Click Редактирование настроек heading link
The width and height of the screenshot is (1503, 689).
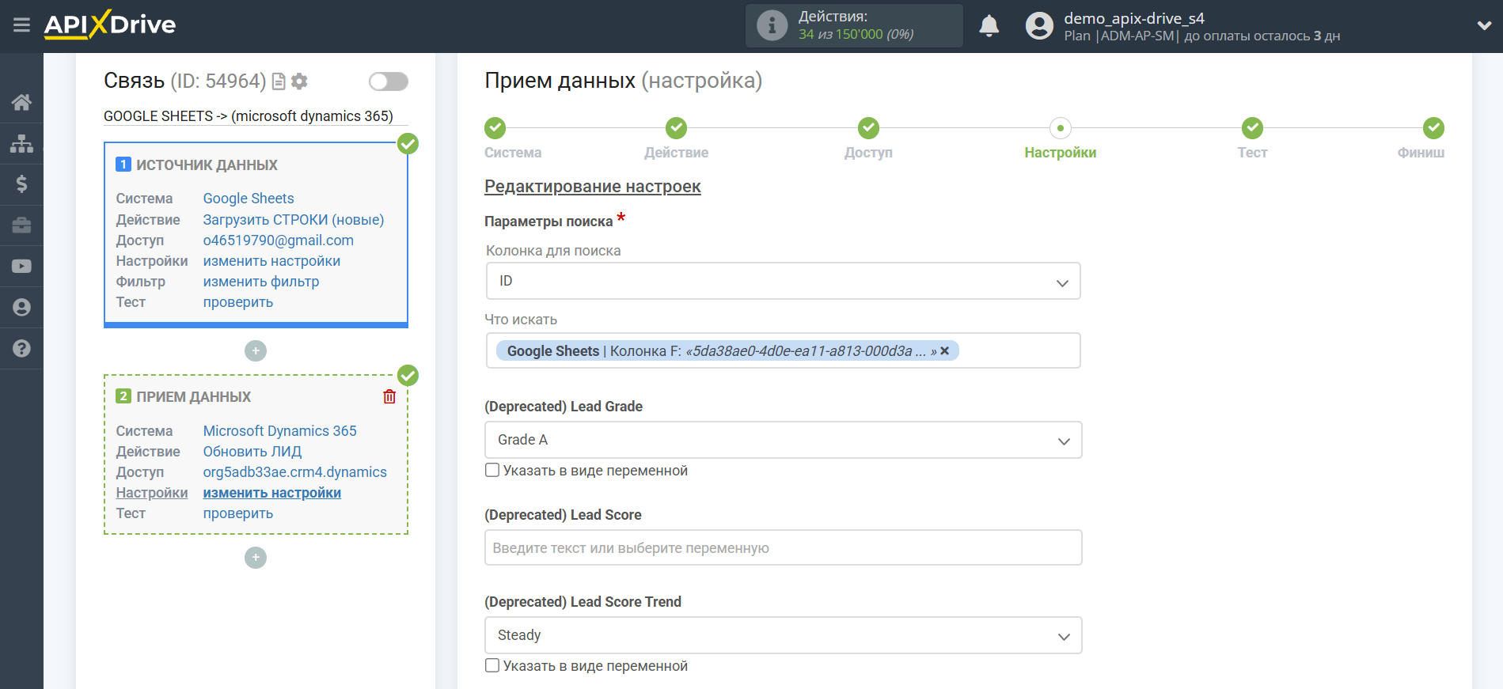coord(593,187)
